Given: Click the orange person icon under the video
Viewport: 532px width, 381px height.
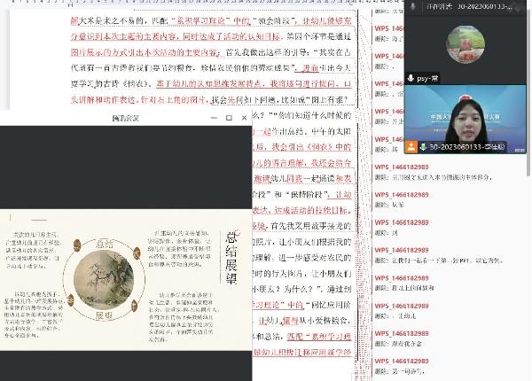Looking at the screenshot, I should click(x=411, y=147).
